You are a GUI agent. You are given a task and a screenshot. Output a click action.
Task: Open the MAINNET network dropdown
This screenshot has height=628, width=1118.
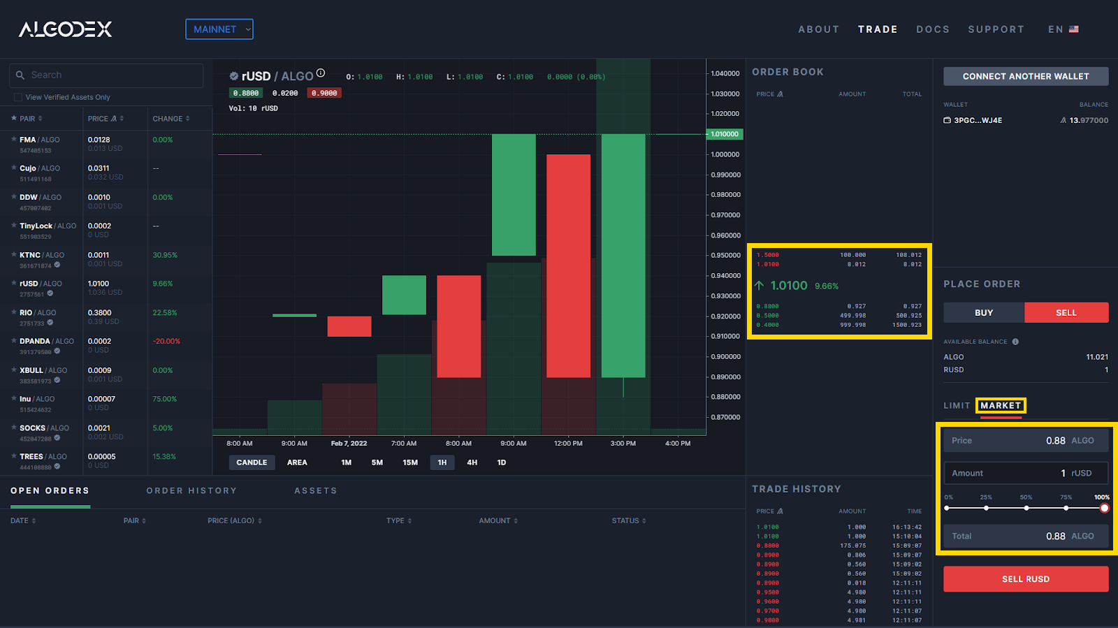point(219,29)
